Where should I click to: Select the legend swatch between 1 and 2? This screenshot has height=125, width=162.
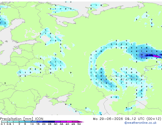point(16,122)
